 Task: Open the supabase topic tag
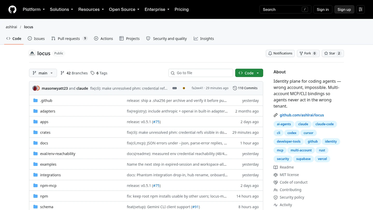[303, 159]
